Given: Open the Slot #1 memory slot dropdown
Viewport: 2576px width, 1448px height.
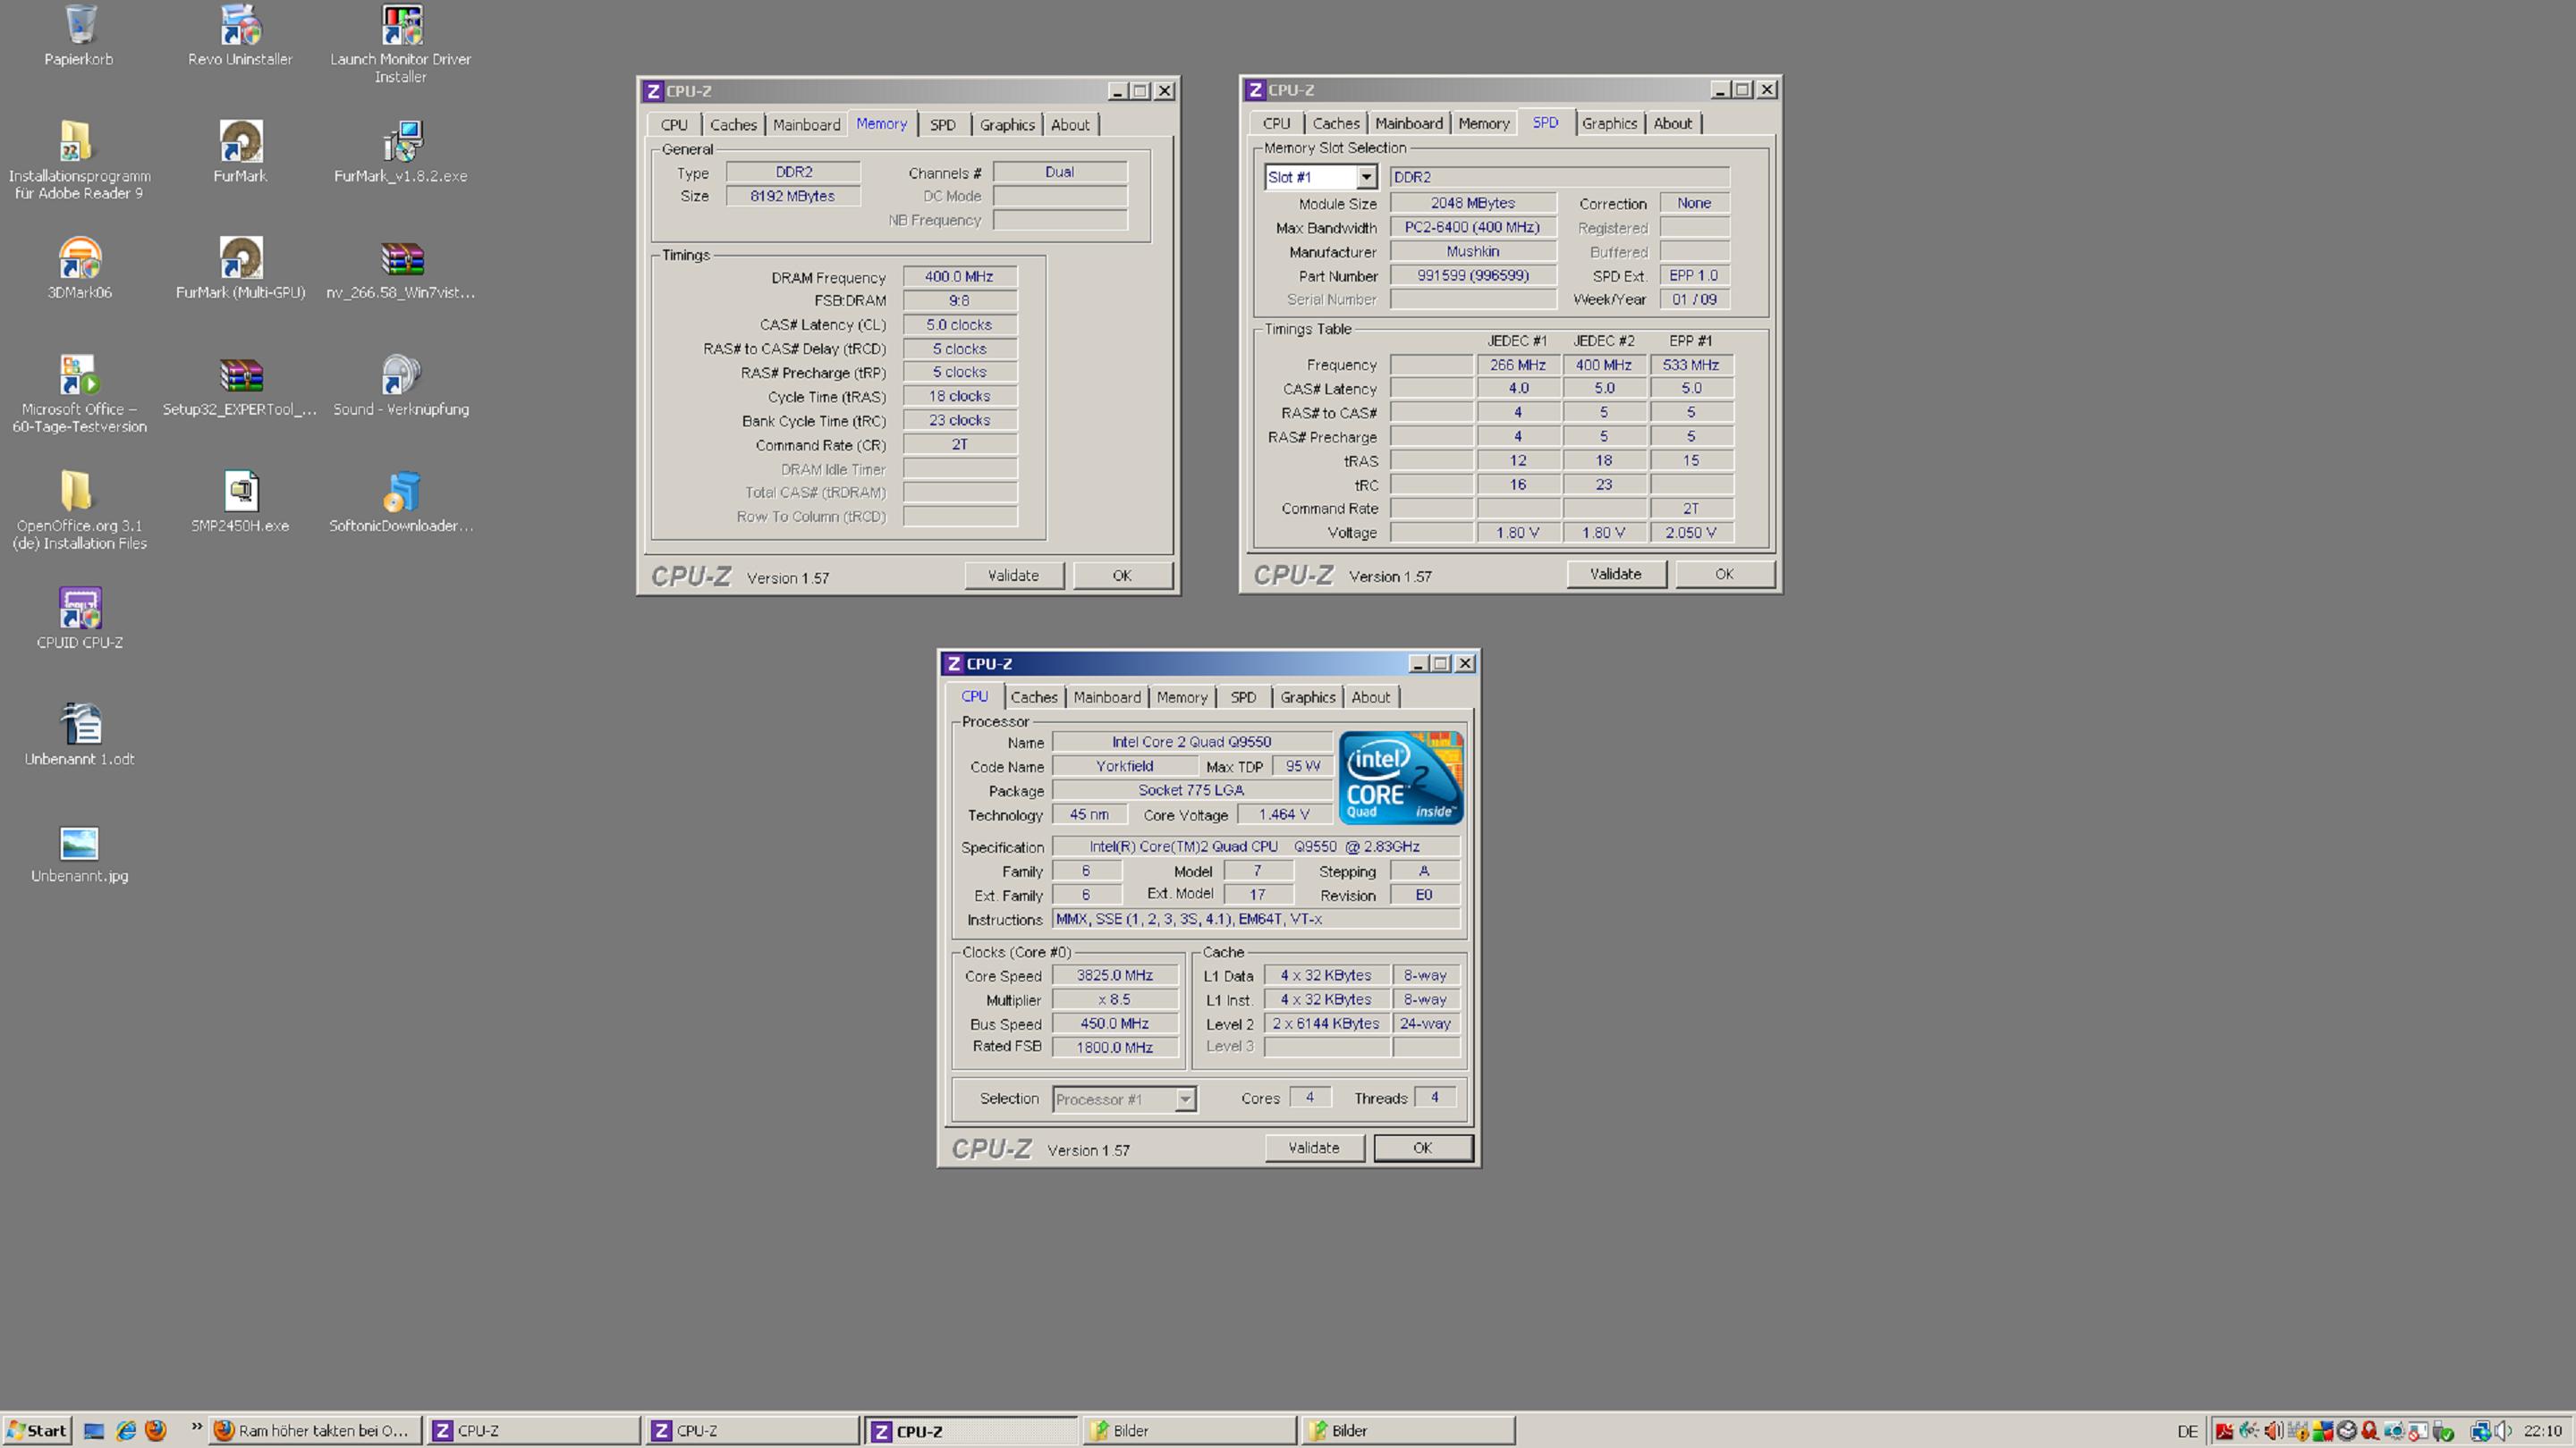Looking at the screenshot, I should point(1366,178).
